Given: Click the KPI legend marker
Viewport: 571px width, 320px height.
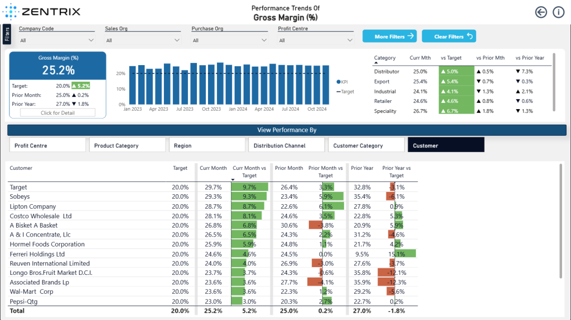Looking at the screenshot, I should 338,82.
